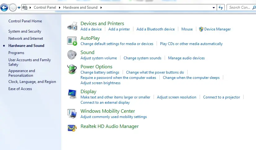Viewport: 256px width, 150px height.
Task: Open Clock, Language, and Region
Action: 32,82
